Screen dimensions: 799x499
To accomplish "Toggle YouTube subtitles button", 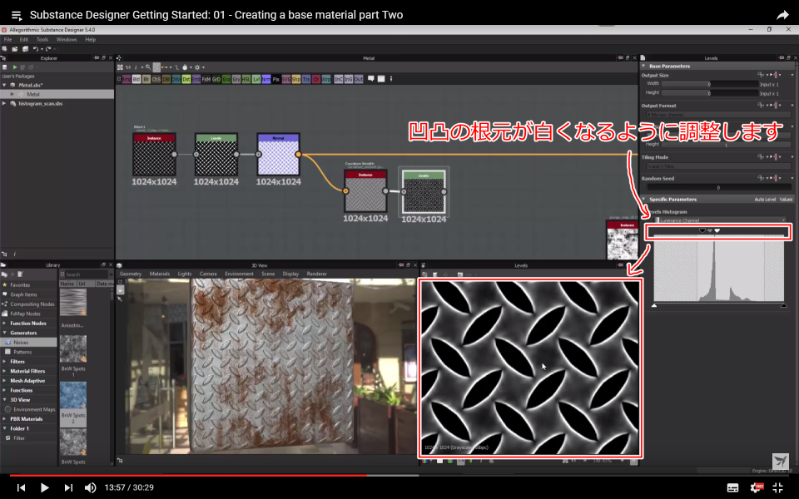I will coord(732,488).
